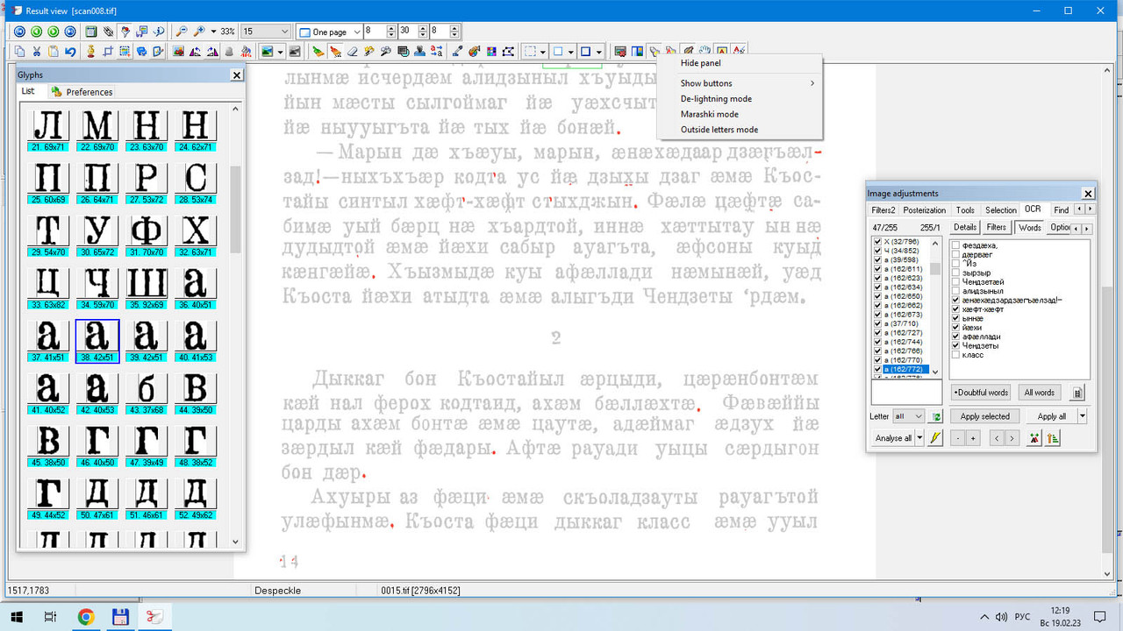
Task: Uncheck glyph entry 'а (162/611)'
Action: coord(878,268)
